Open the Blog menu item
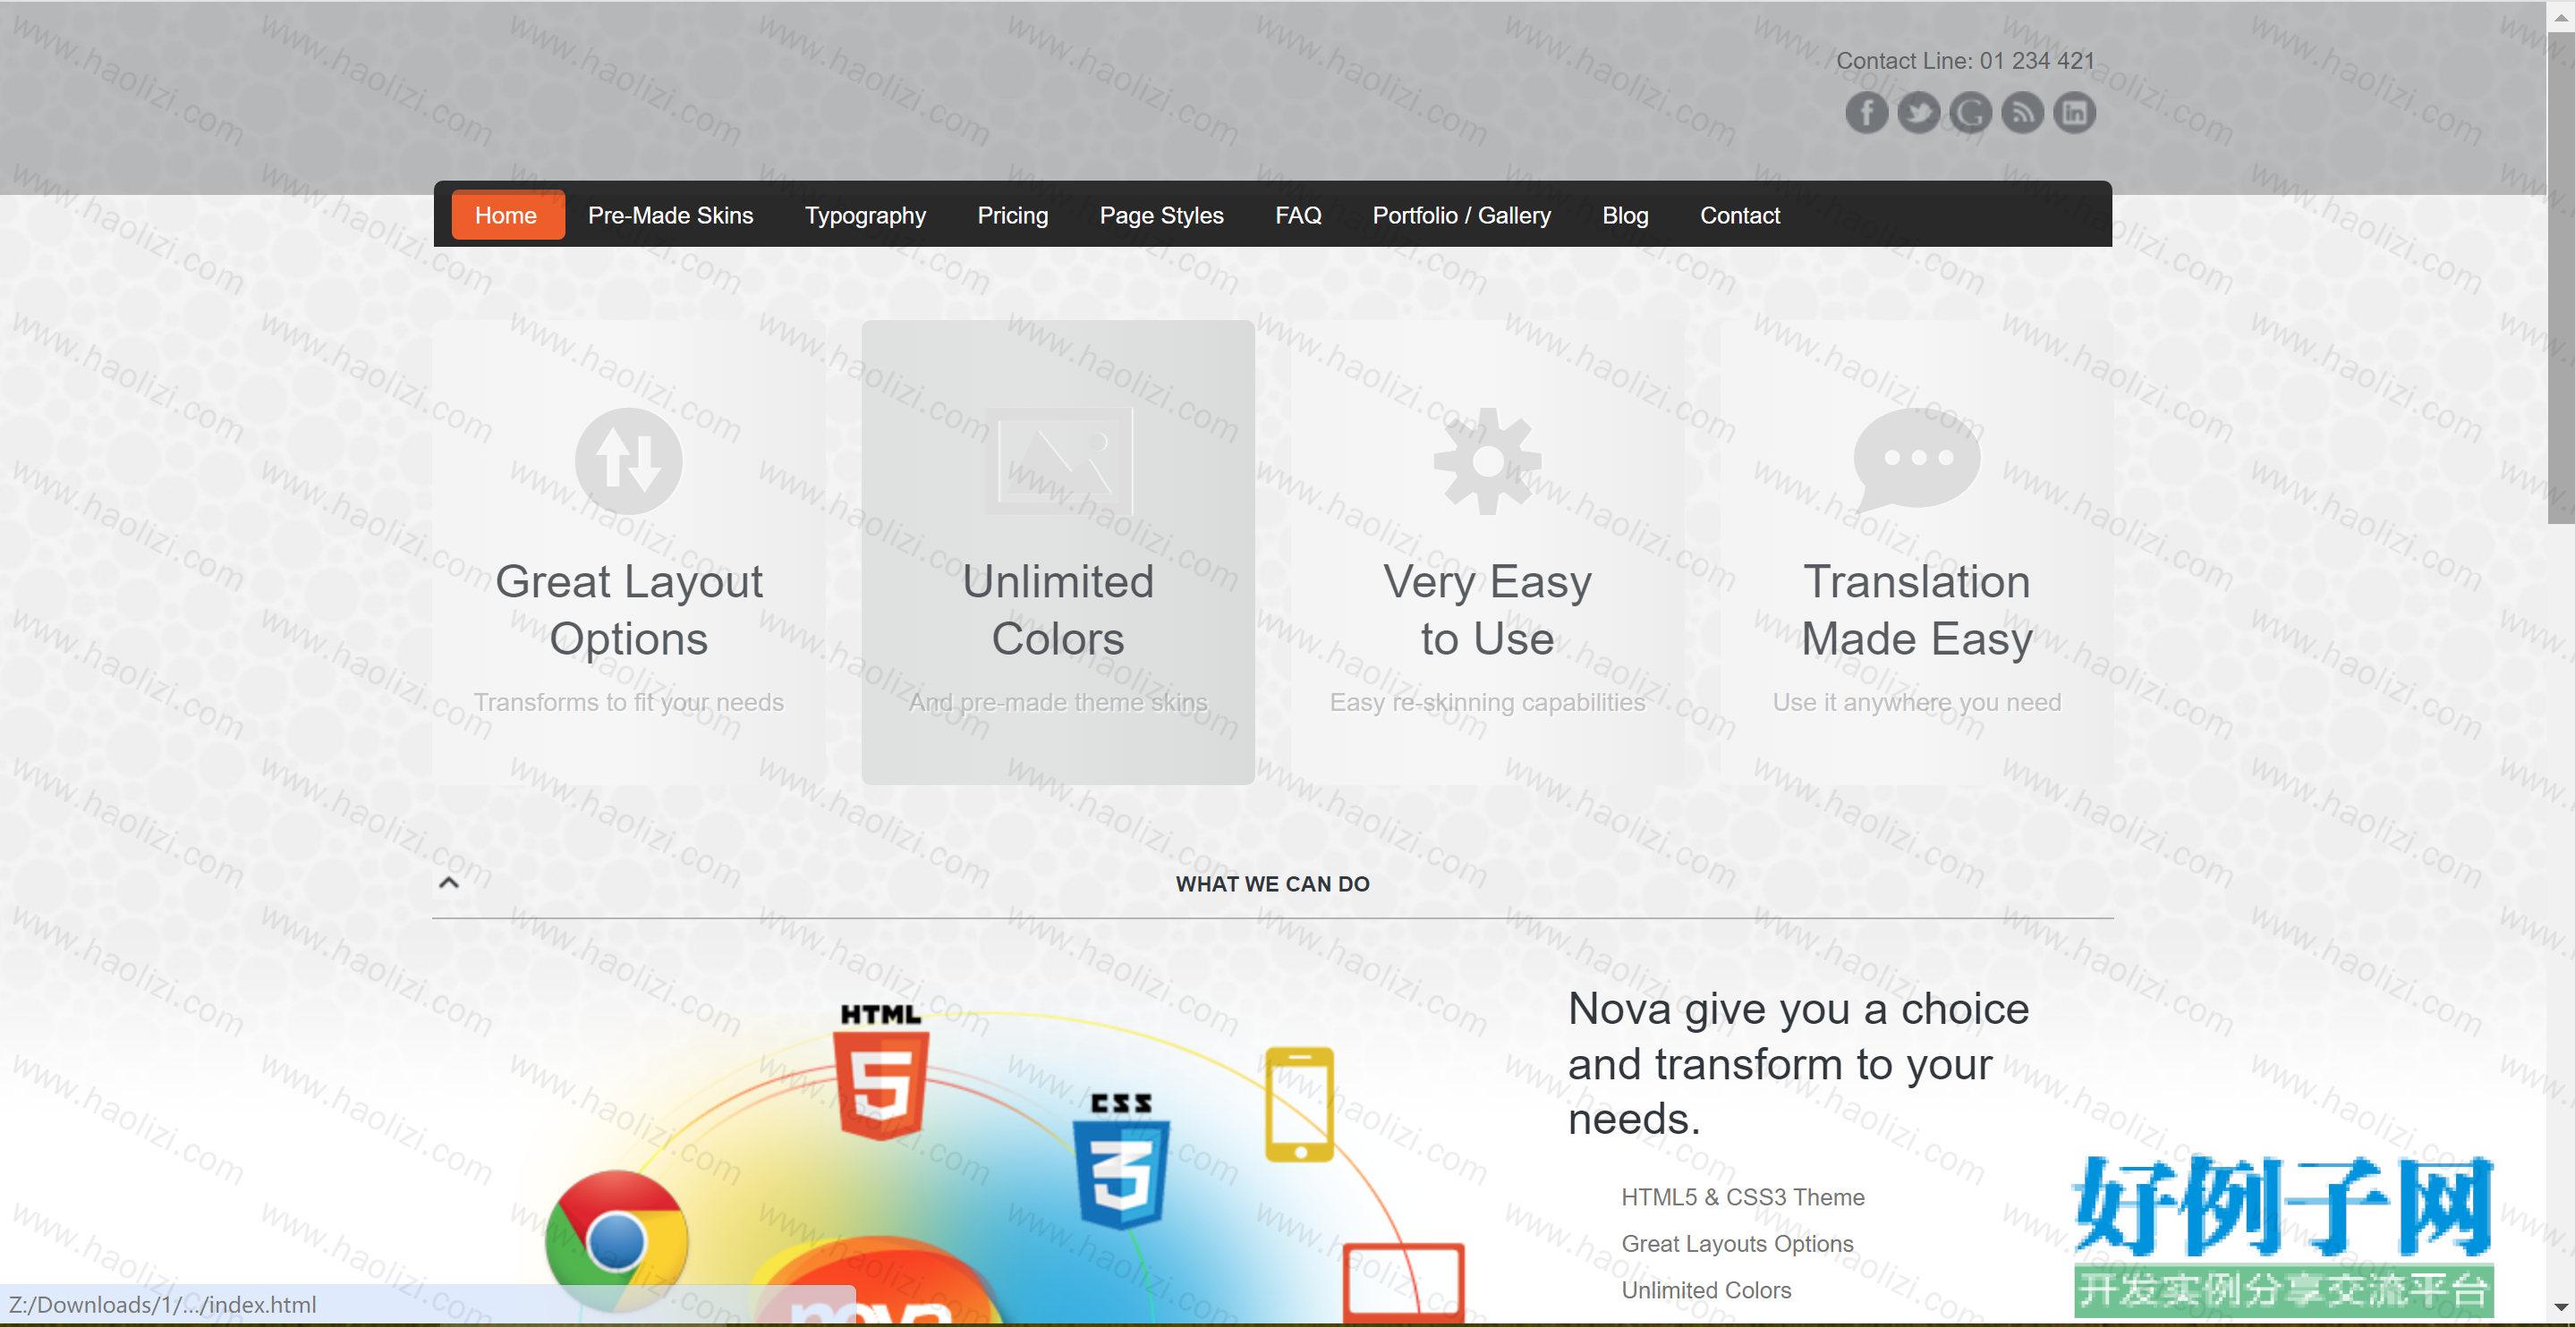The height and width of the screenshot is (1327, 2575). 1626,216
